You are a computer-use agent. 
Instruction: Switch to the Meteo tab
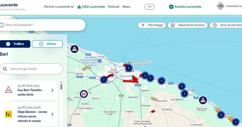point(47,44)
